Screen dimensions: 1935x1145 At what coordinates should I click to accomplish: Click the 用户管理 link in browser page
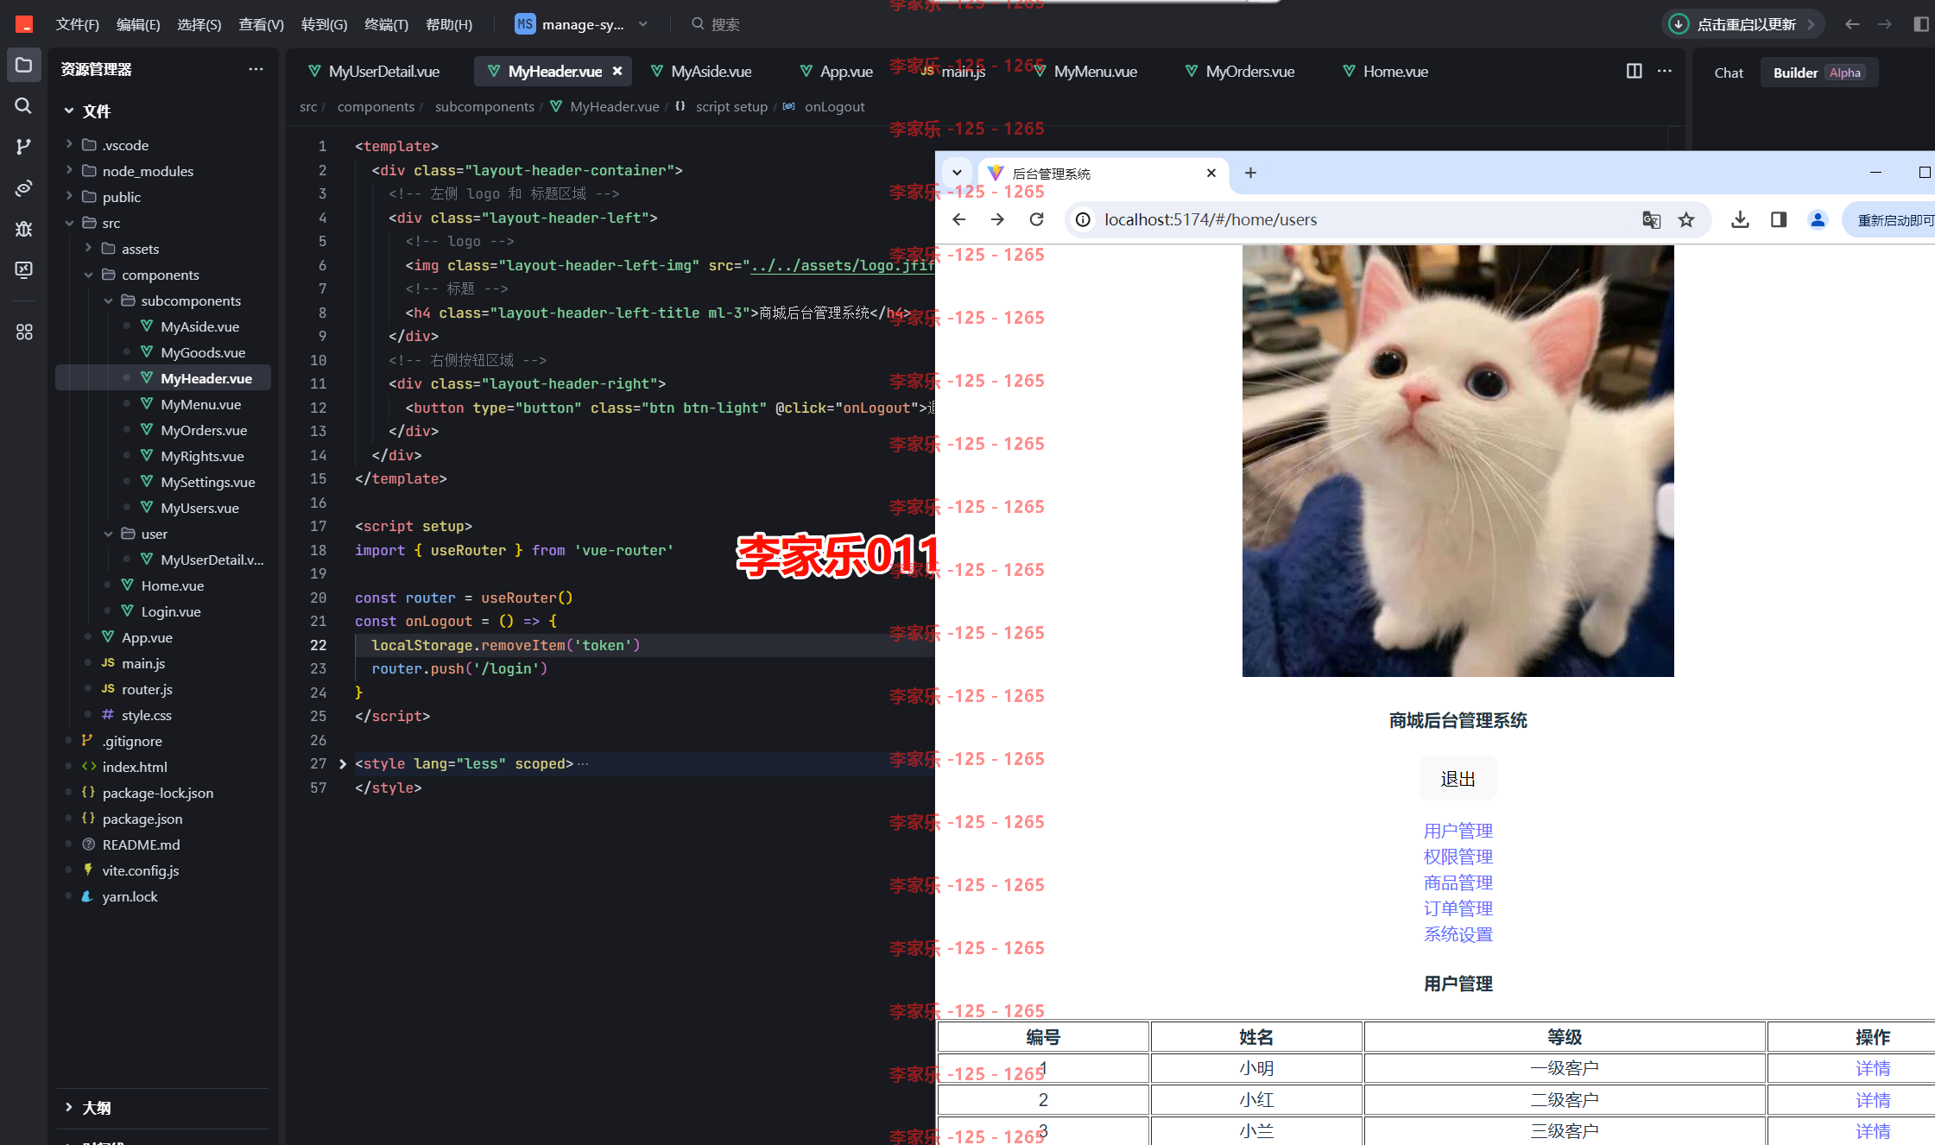click(1458, 831)
